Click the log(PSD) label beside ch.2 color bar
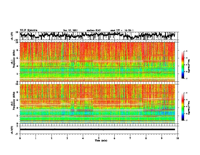This screenshot has height=155, width=200. [x=189, y=108]
